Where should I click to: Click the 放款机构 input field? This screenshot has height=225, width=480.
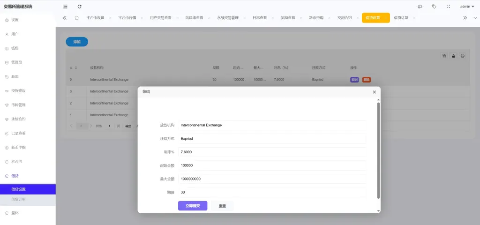[272, 125]
